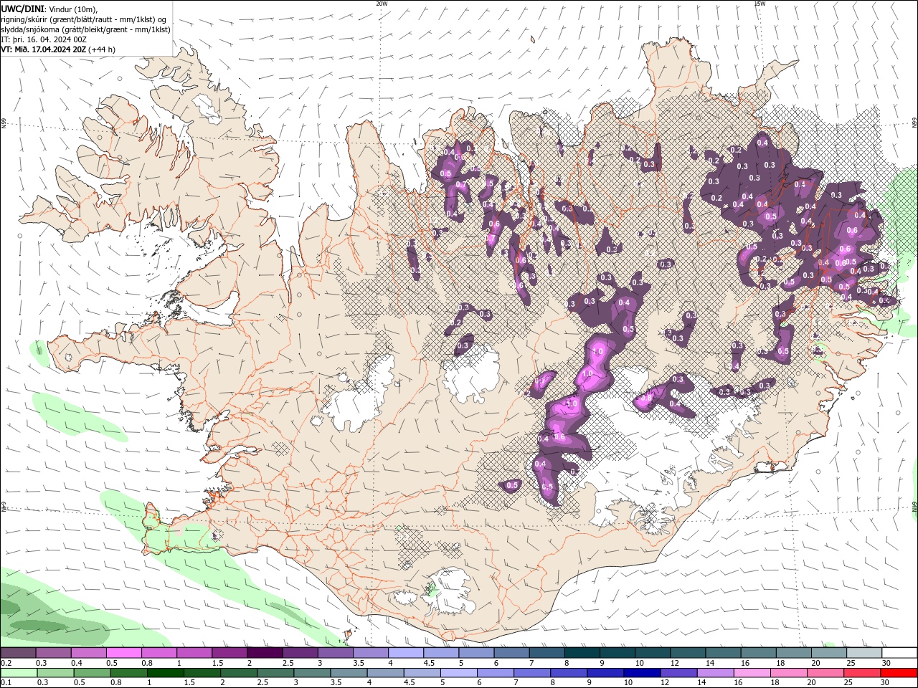The width and height of the screenshot is (918, 688).
Task: Select the 16 light pink swatch in lower legend row
Action: tap(751, 673)
